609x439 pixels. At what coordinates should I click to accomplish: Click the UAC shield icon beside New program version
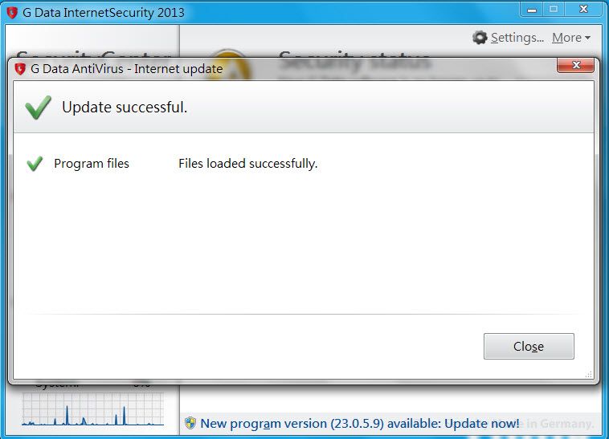point(190,423)
